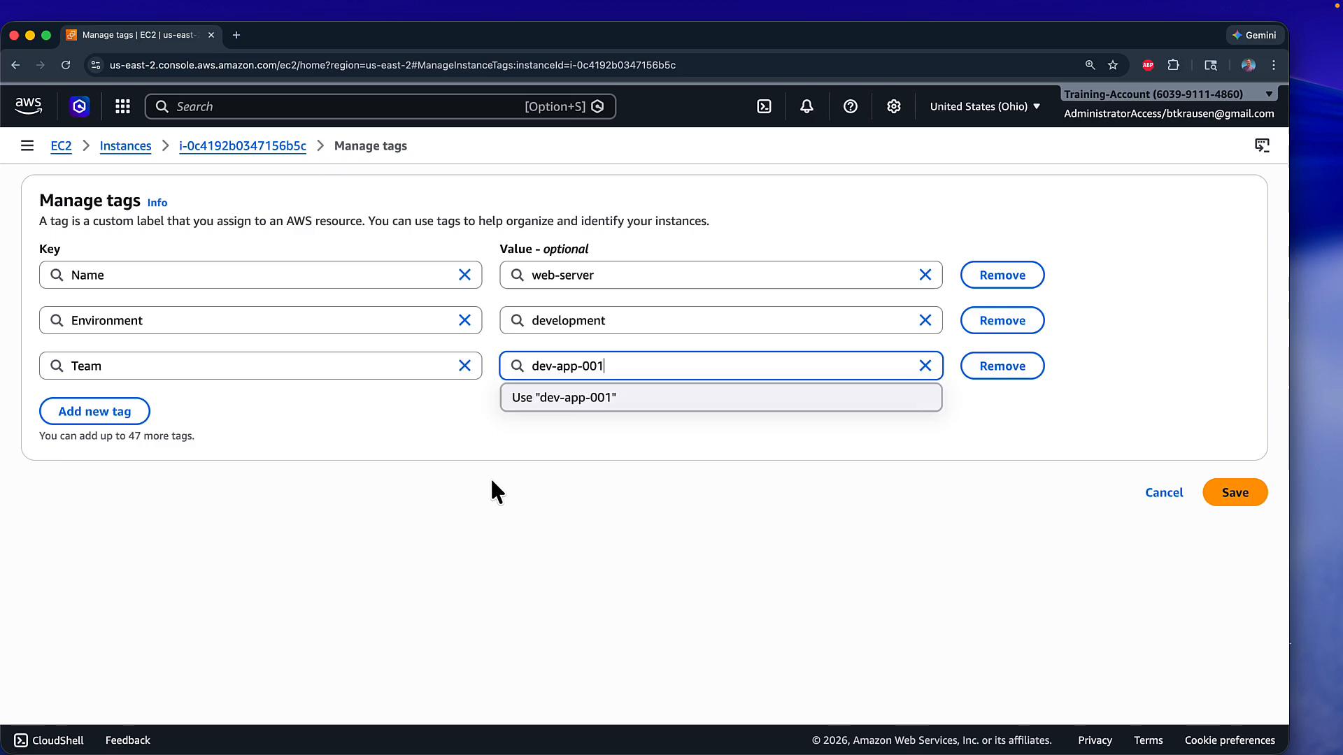The image size is (1343, 755).
Task: Add a new tag
Action: point(94,411)
